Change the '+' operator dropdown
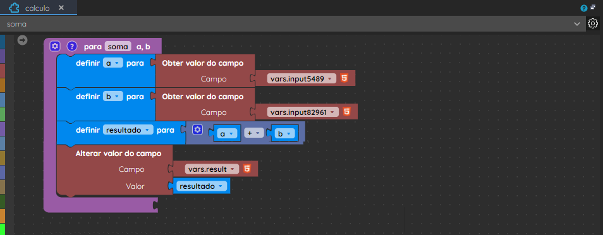This screenshot has height=235, width=603. (x=254, y=133)
